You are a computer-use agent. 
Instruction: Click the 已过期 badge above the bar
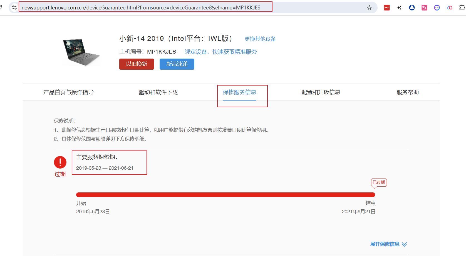tap(379, 182)
